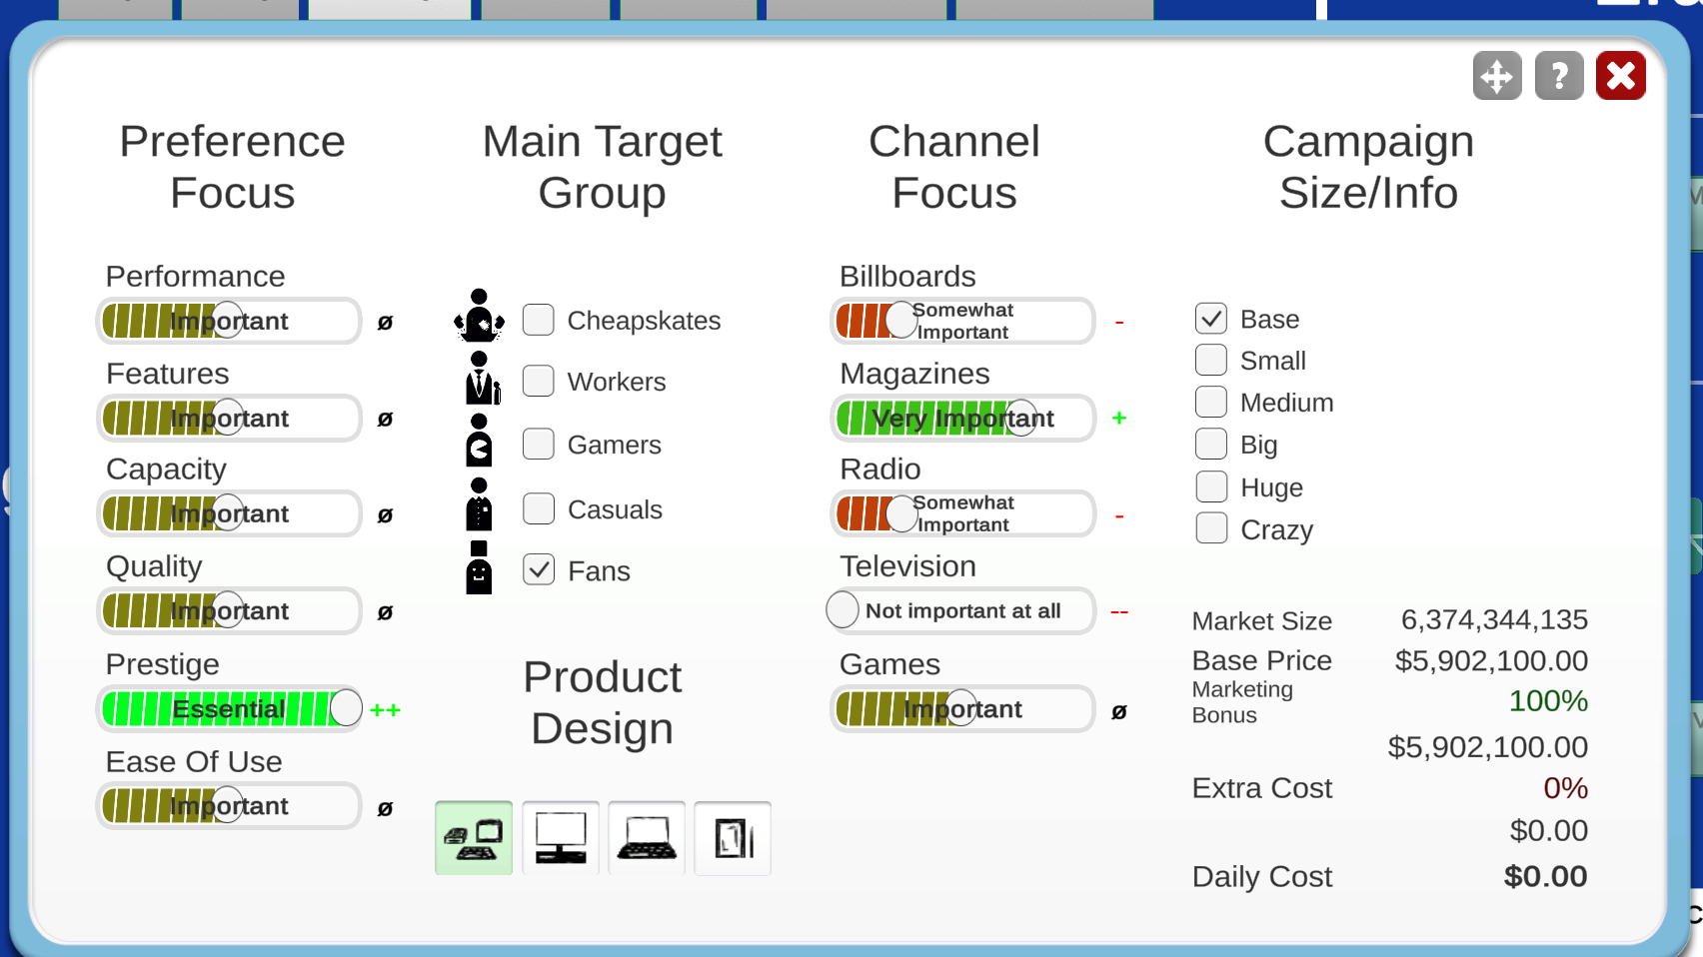Click the Product Design heading
Viewport: 1703px width, 957px height.
pyautogui.click(x=602, y=702)
